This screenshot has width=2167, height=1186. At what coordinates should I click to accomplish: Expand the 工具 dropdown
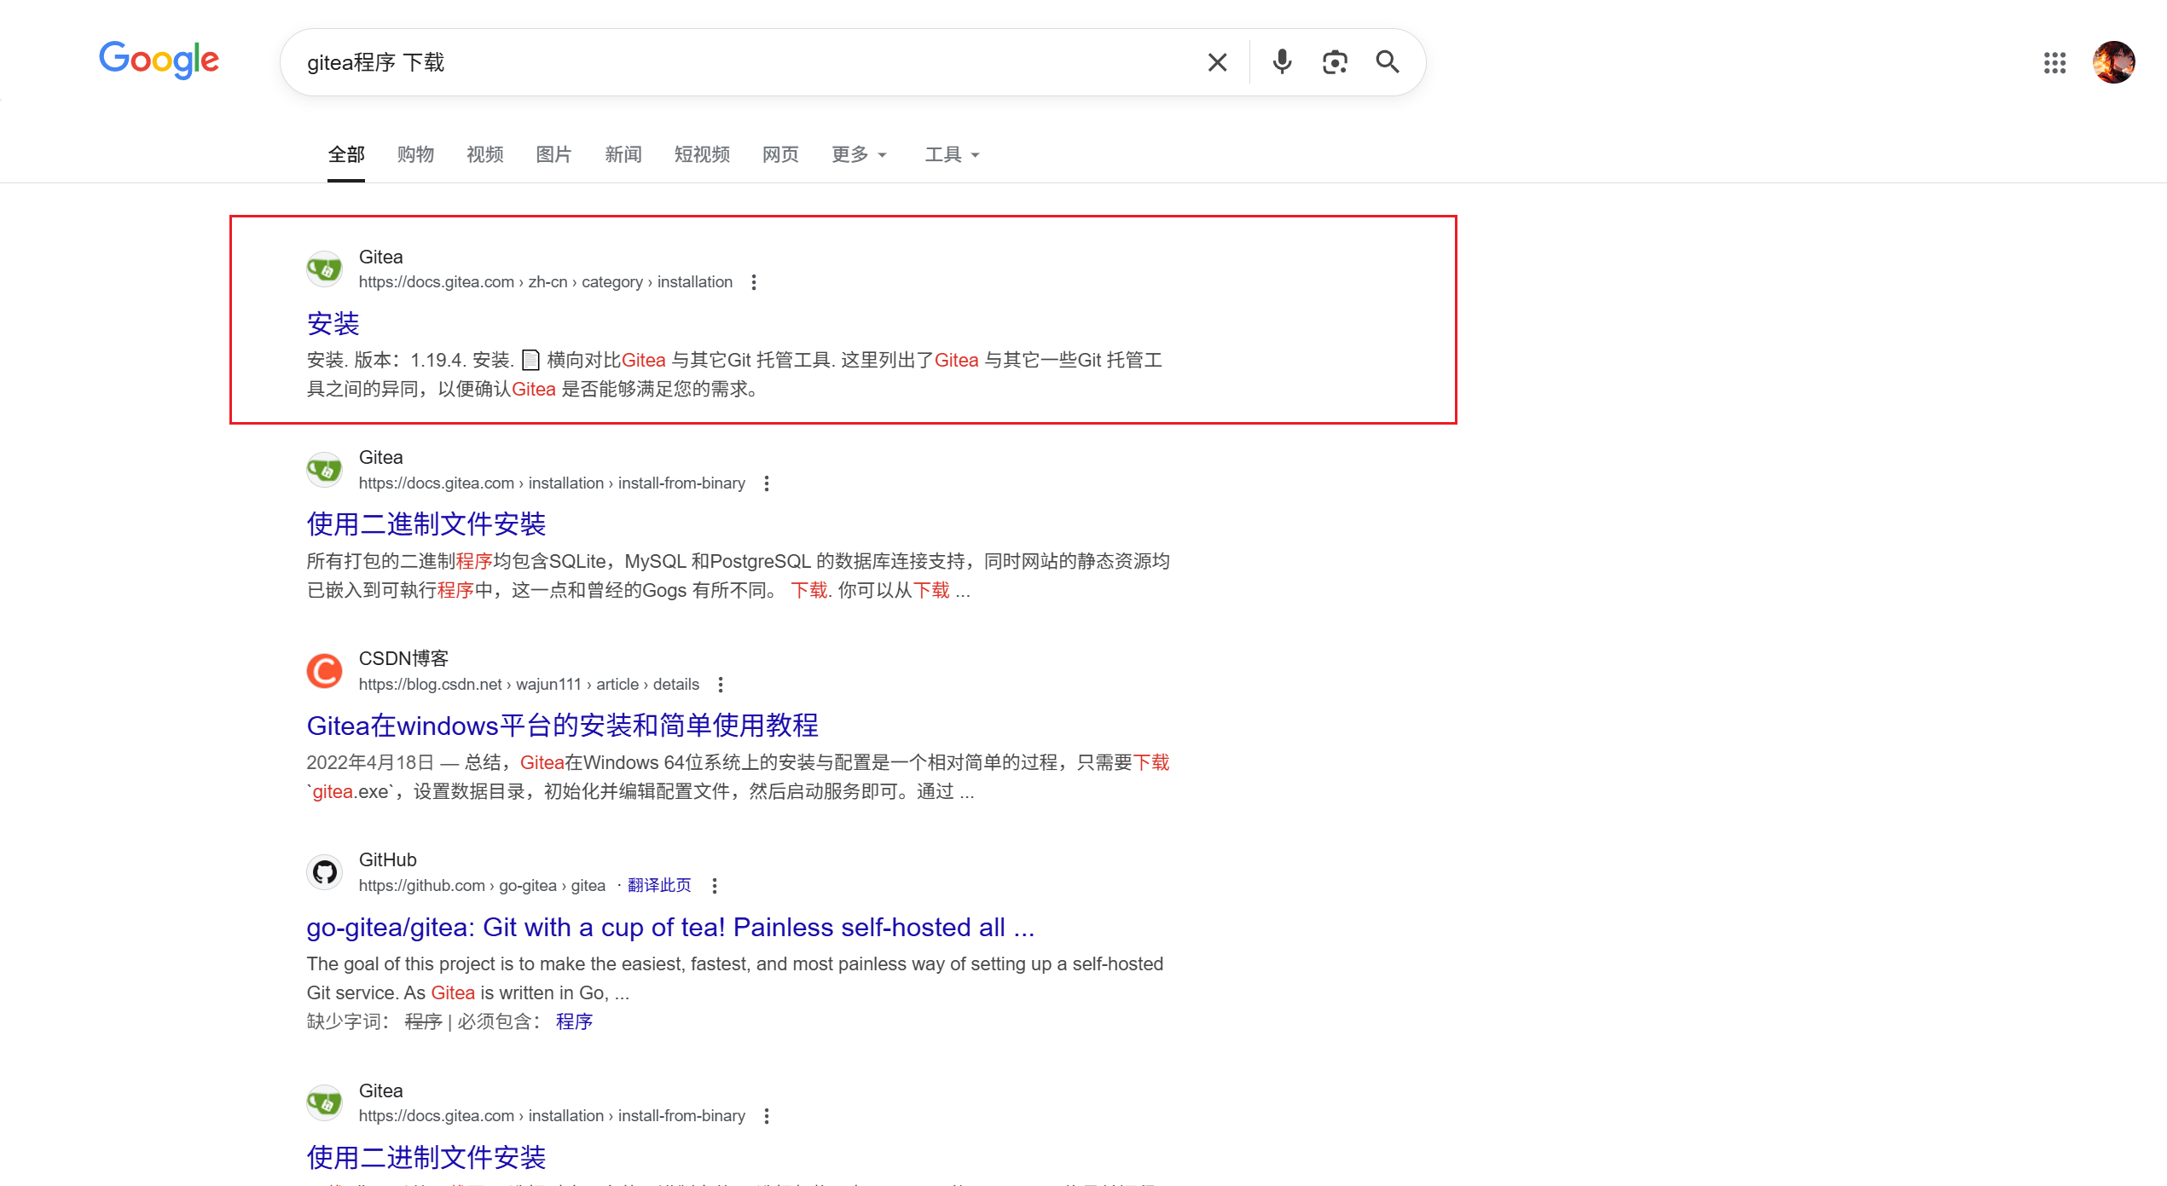(x=951, y=154)
